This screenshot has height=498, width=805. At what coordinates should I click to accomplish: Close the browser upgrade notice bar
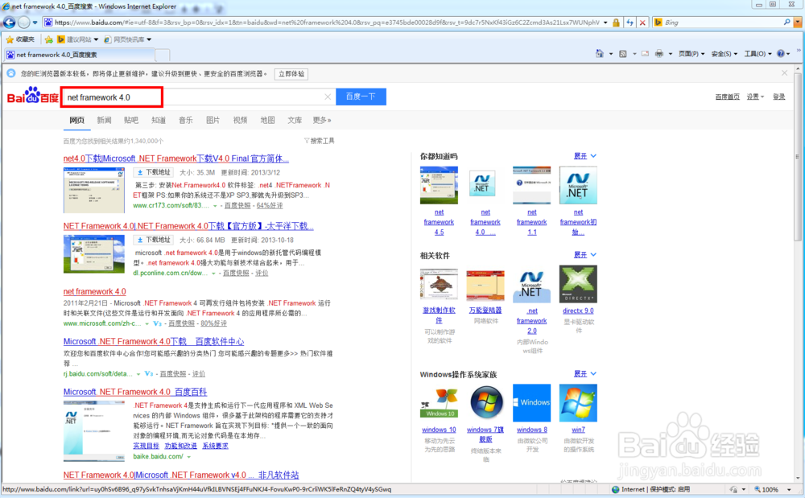(784, 73)
